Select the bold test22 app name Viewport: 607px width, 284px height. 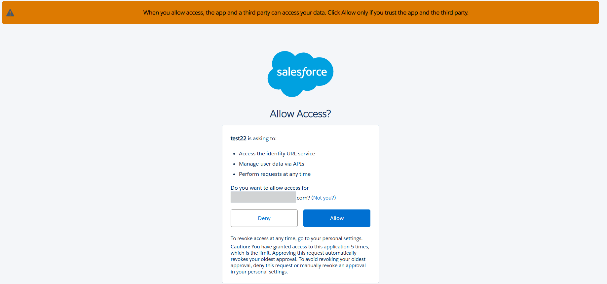238,138
